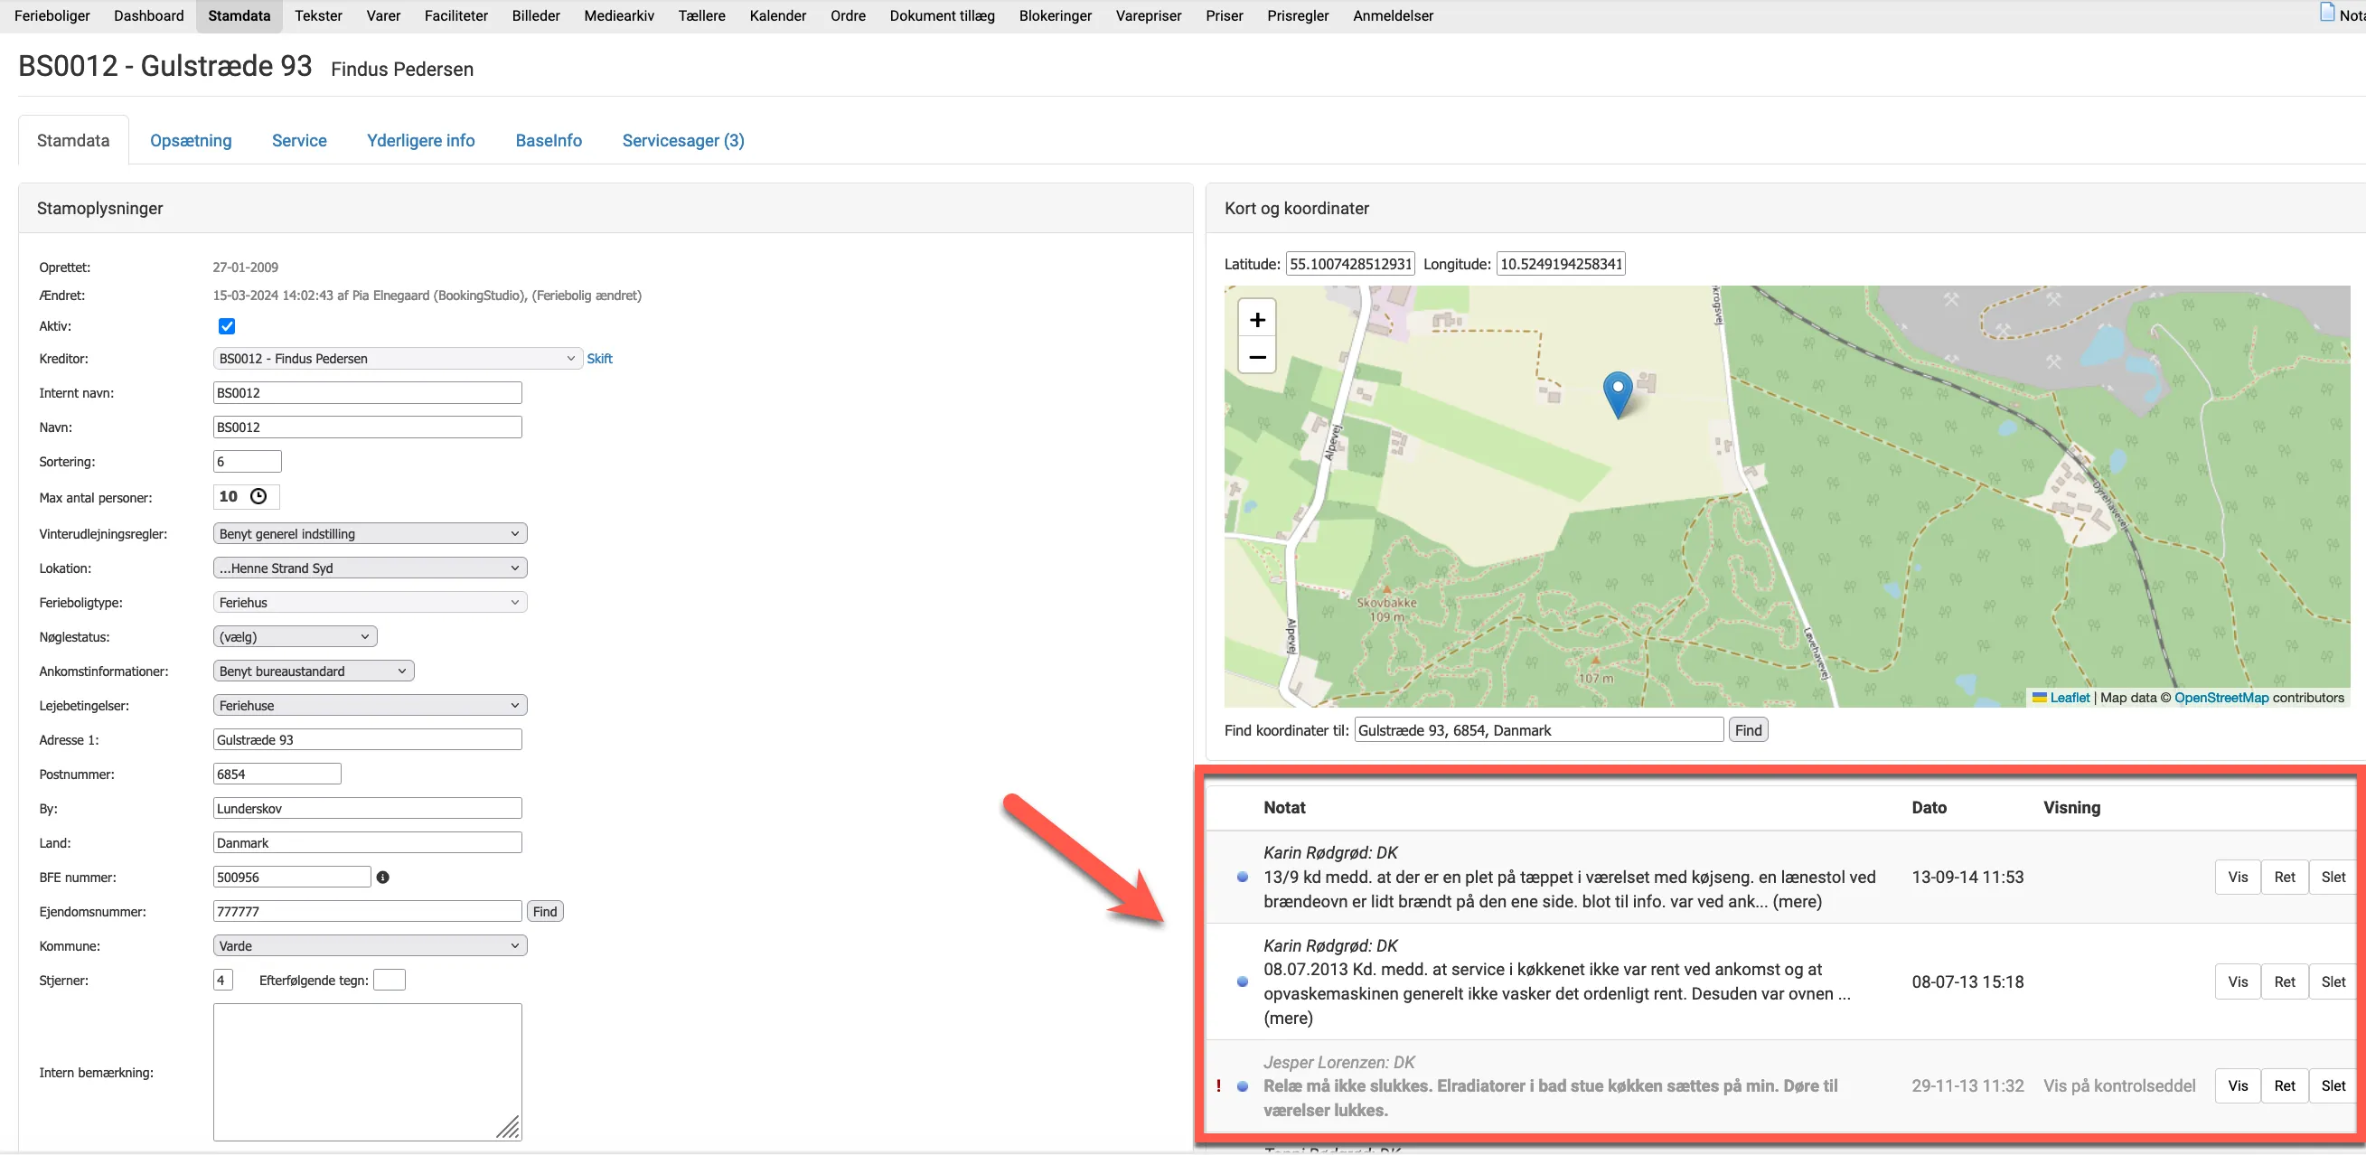Open the Nøglestatus dropdown

pos(295,636)
